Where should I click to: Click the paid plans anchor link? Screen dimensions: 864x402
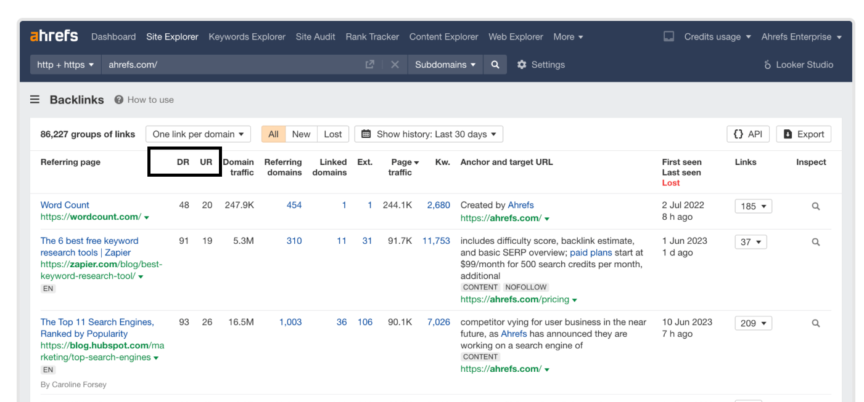[x=591, y=252]
